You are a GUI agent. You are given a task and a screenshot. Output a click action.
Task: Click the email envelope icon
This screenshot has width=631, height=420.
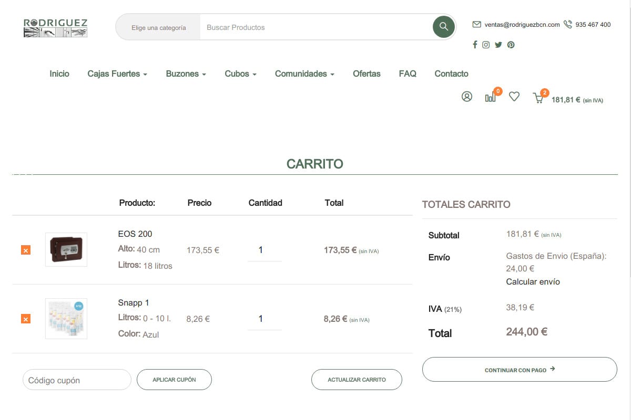point(477,24)
